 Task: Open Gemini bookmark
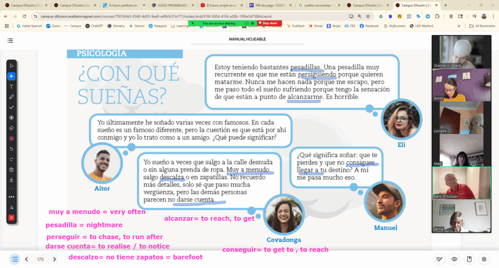click(137, 26)
